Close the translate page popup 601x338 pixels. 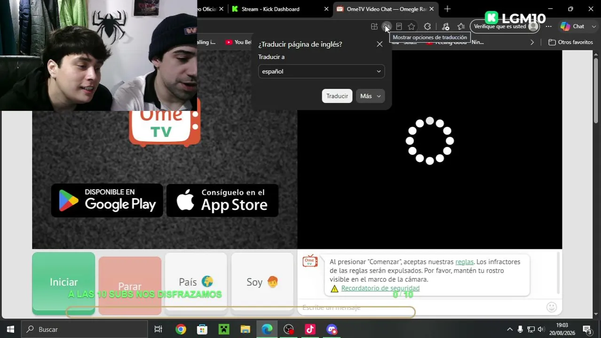pos(380,44)
